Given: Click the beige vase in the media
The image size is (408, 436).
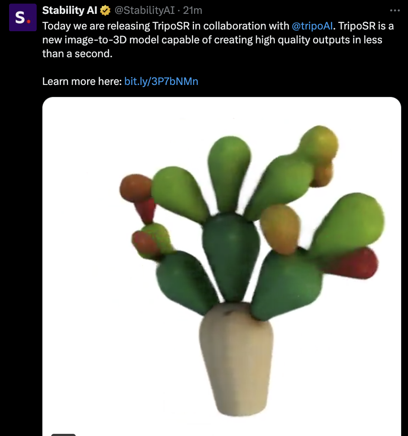Looking at the screenshot, I should click(x=236, y=359).
